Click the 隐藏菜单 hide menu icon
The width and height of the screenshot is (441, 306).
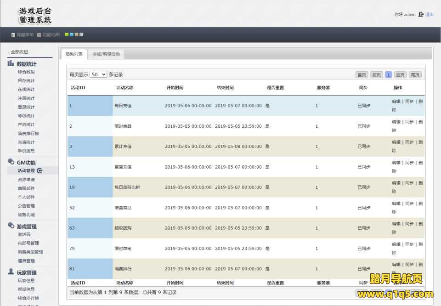pyautogui.click(x=13, y=35)
